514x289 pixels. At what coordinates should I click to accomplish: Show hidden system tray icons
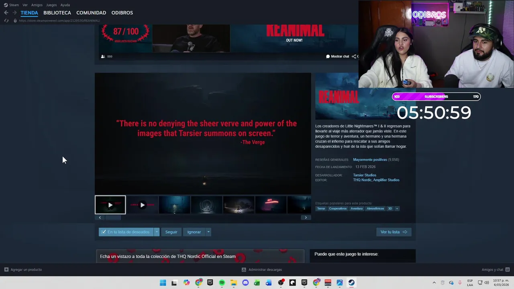pos(434,283)
